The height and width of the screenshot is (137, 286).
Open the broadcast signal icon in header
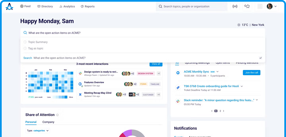(x=235, y=6)
